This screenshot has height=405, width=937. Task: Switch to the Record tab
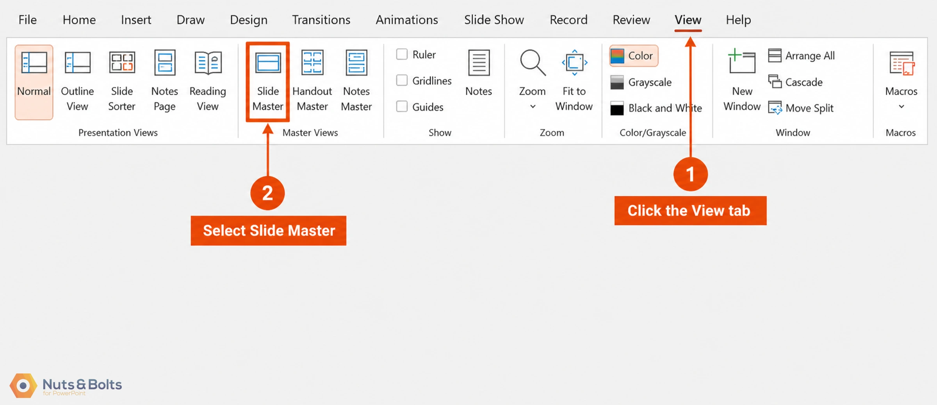(568, 19)
